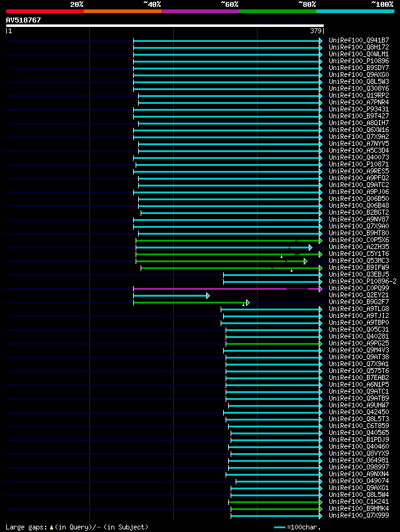
Task: Click label UniRef100_Q3EBJ5
Action: click(359, 275)
